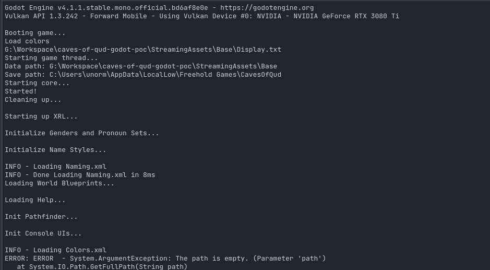Click the Display.txt file path
This screenshot has height=270, width=490.
coord(143,50)
